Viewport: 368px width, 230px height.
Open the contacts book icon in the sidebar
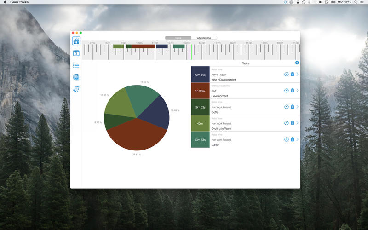76,77
